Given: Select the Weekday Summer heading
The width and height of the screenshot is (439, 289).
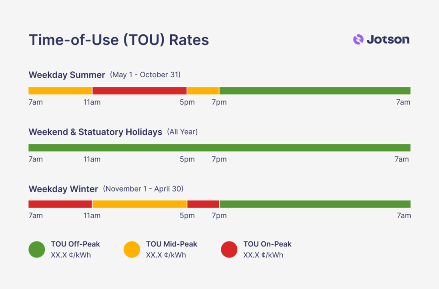Looking at the screenshot, I should [x=67, y=75].
